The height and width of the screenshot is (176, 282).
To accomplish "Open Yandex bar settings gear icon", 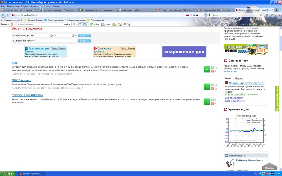I will pos(125,24).
